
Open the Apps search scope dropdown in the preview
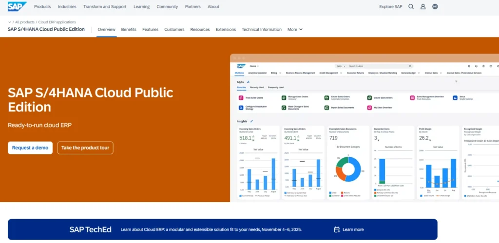[341, 66]
